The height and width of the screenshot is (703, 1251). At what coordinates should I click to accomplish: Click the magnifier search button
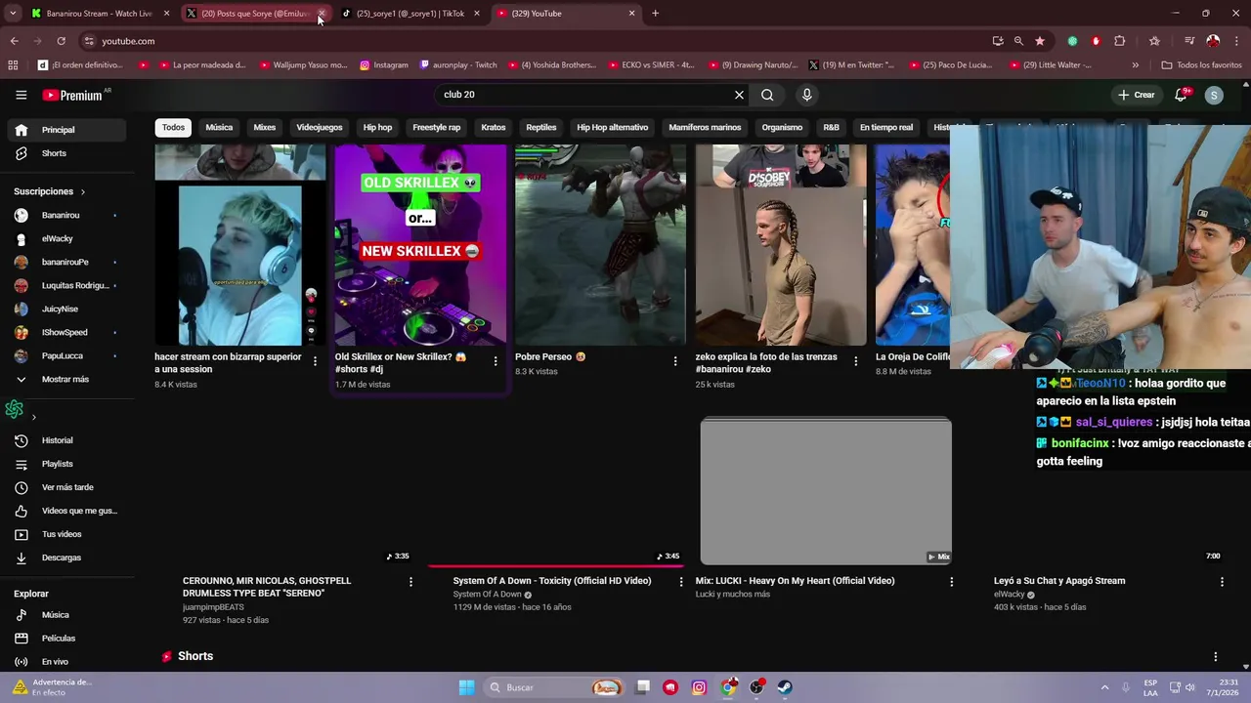767,95
